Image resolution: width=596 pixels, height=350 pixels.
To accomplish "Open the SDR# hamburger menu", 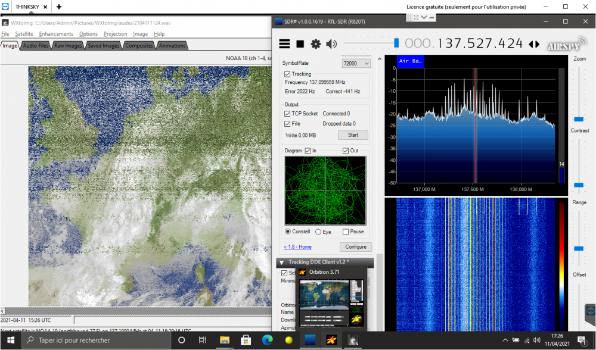I will (284, 43).
